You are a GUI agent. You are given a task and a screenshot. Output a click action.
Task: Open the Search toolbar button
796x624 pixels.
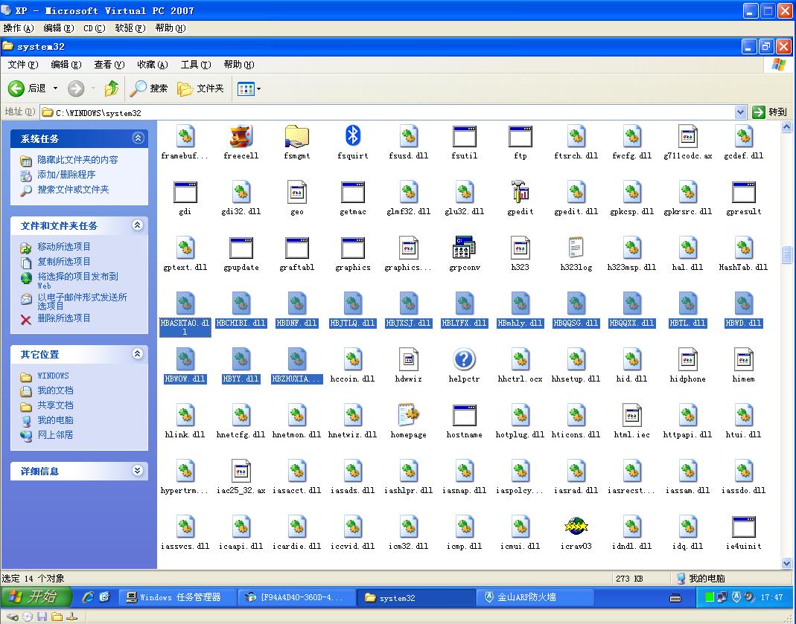149,89
